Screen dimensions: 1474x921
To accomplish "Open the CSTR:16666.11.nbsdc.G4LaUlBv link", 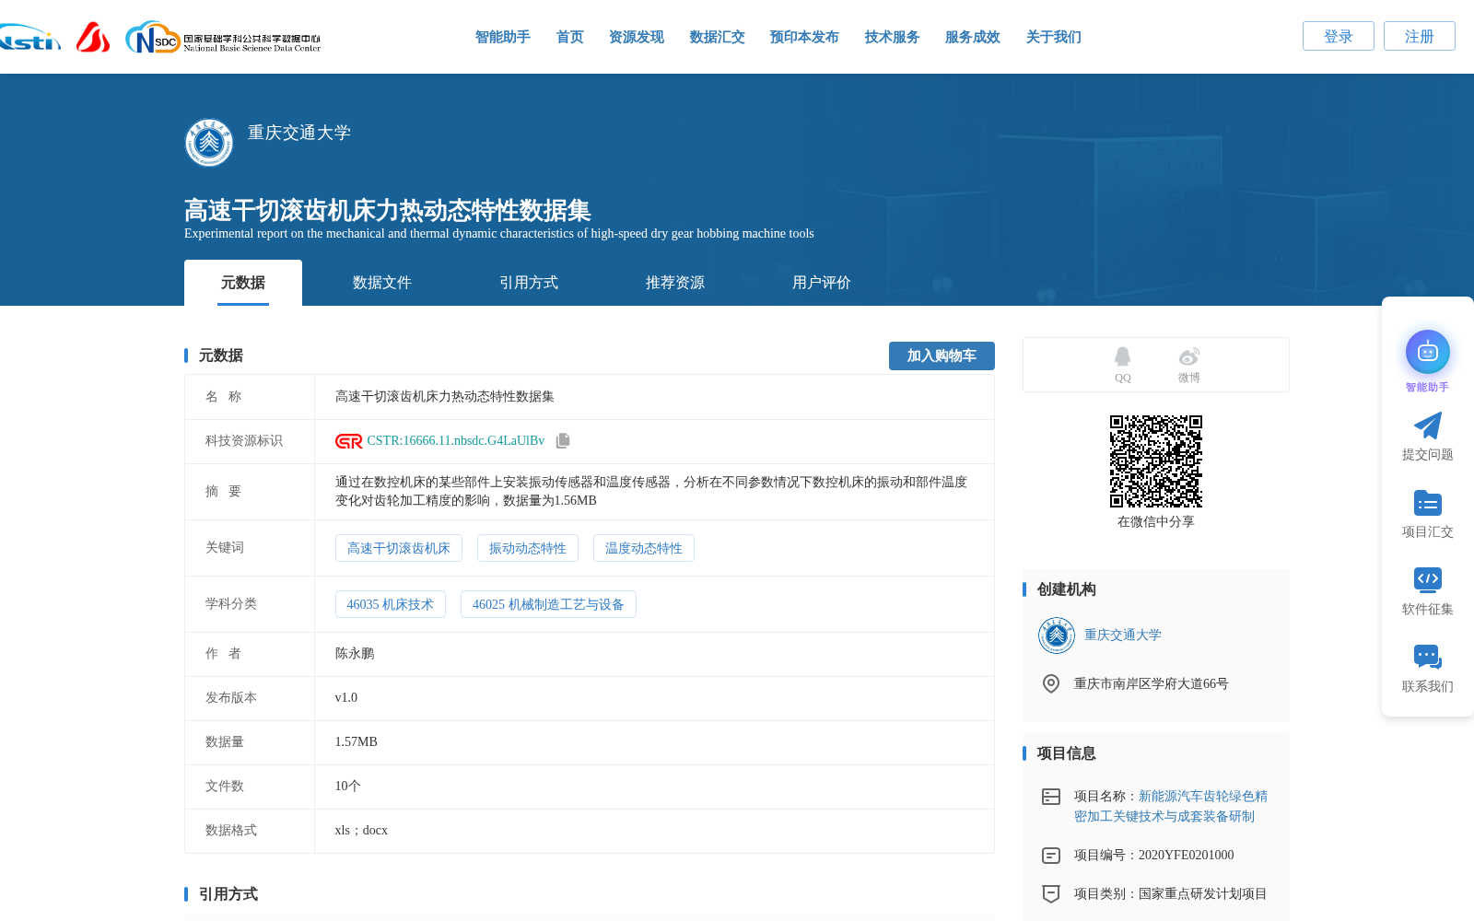I will [x=456, y=441].
